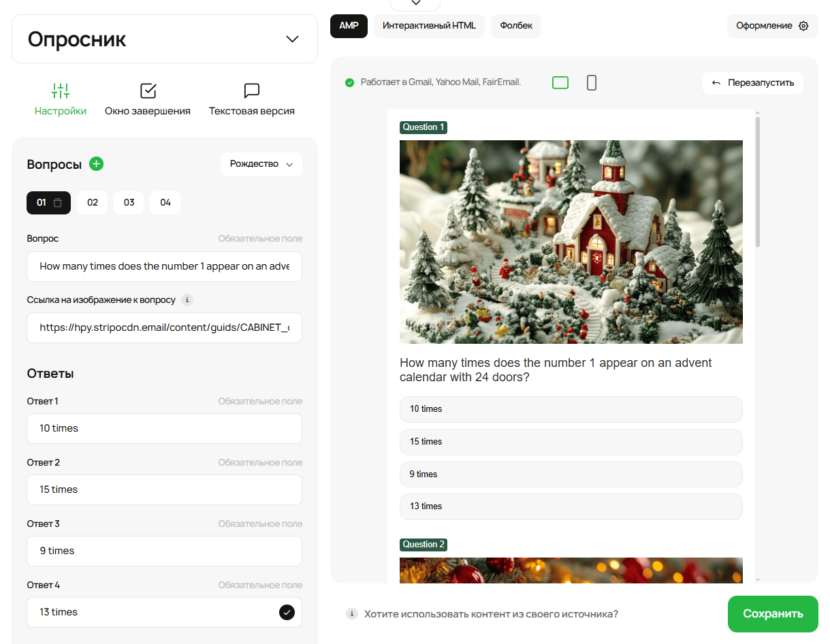Click the collapse chevron at top center
The height and width of the screenshot is (644, 830).
[x=415, y=3]
